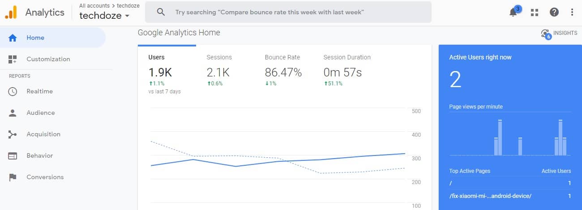Click the Audience person icon
The width and height of the screenshot is (582, 210).
tap(13, 113)
